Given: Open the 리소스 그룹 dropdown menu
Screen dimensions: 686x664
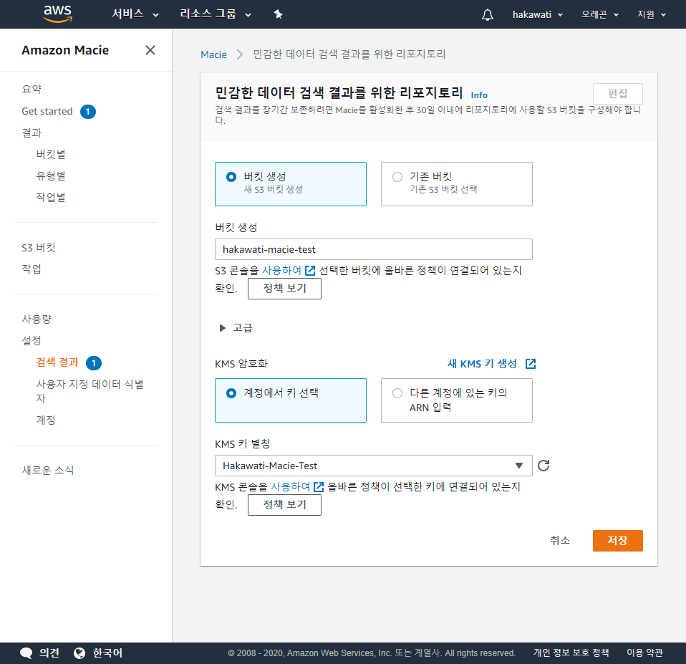Looking at the screenshot, I should (216, 14).
